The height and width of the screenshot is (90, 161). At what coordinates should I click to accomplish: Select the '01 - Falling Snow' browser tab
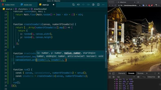[125, 2]
